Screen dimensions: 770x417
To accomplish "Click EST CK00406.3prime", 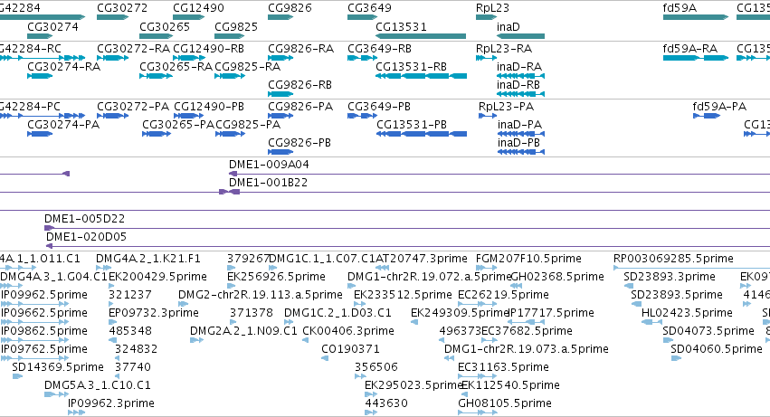I will [x=348, y=331].
